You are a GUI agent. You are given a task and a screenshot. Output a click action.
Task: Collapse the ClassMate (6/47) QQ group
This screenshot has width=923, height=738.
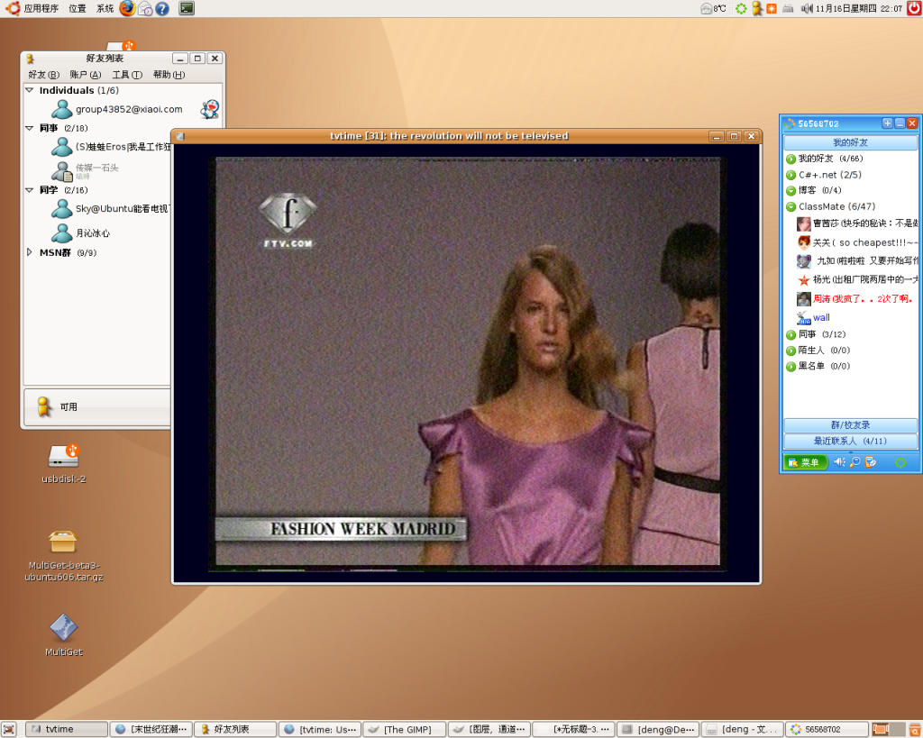click(791, 206)
